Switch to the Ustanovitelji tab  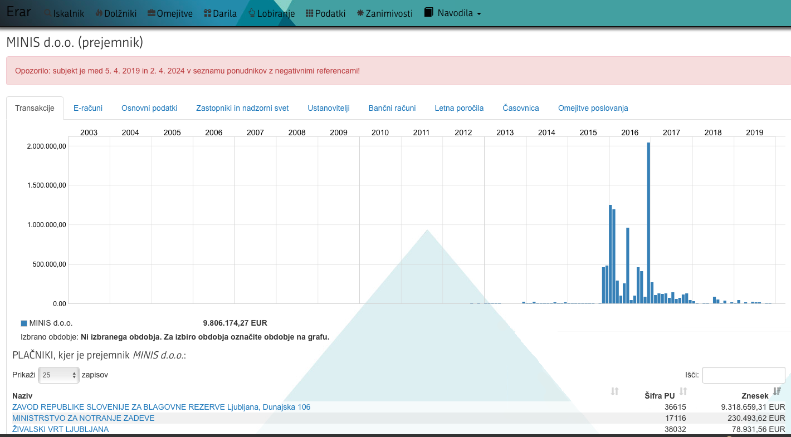329,108
